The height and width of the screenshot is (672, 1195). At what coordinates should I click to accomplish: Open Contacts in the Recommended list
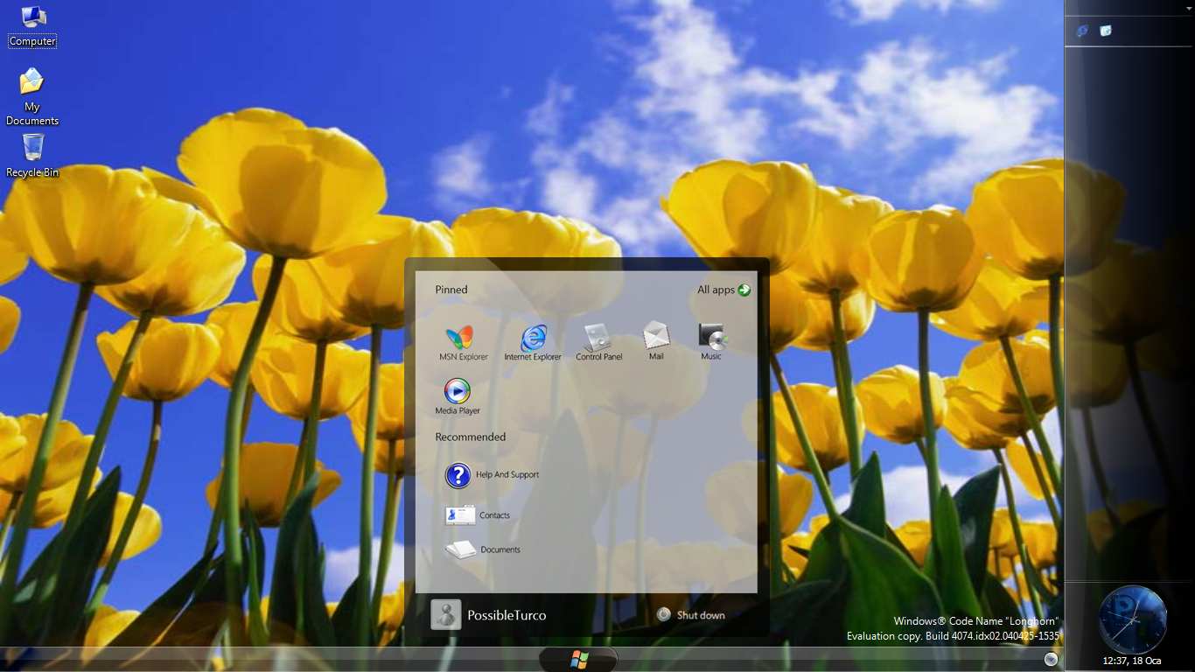(478, 515)
